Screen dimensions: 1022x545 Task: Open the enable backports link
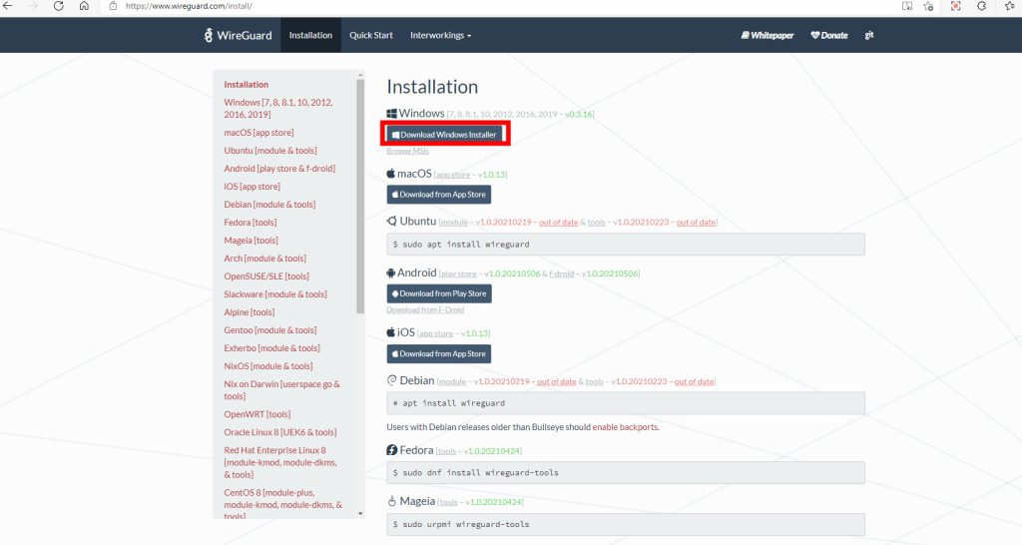625,427
